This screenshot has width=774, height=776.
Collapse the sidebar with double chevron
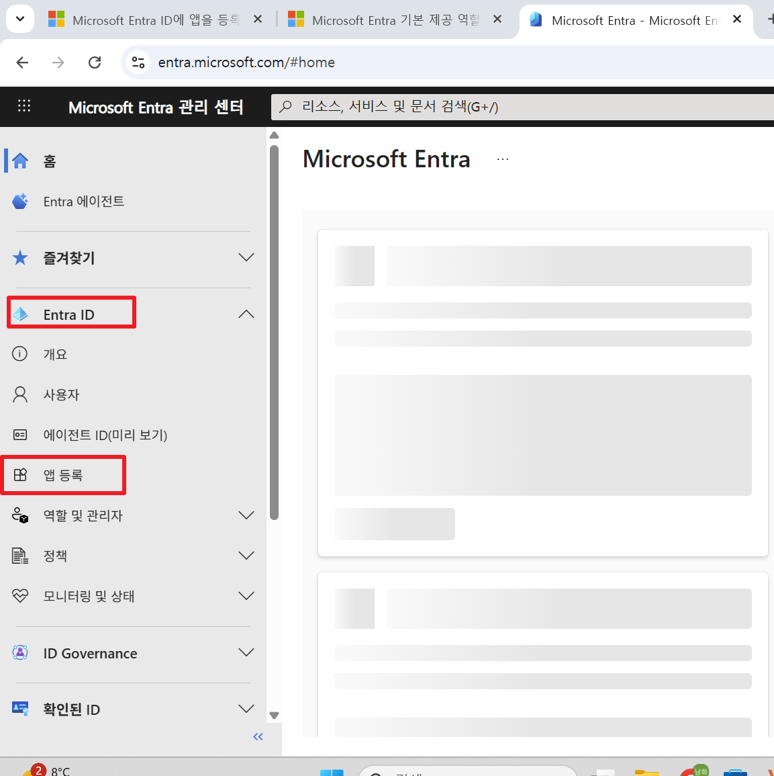coord(258,736)
